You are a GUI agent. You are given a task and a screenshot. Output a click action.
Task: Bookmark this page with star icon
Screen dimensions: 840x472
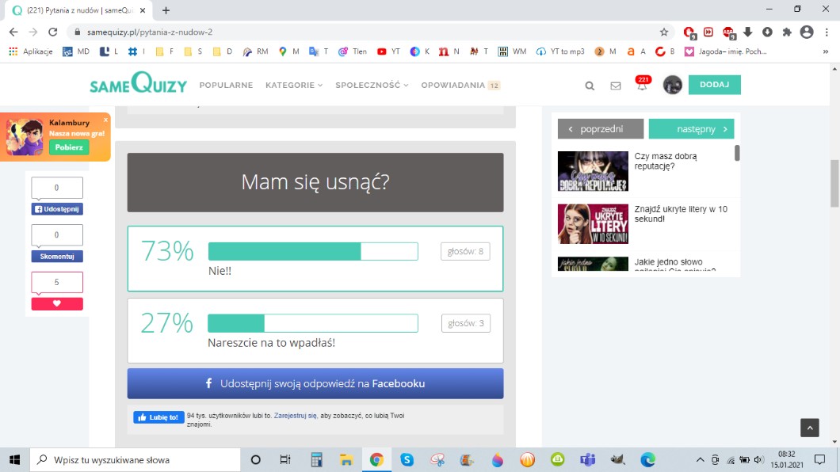(x=664, y=32)
